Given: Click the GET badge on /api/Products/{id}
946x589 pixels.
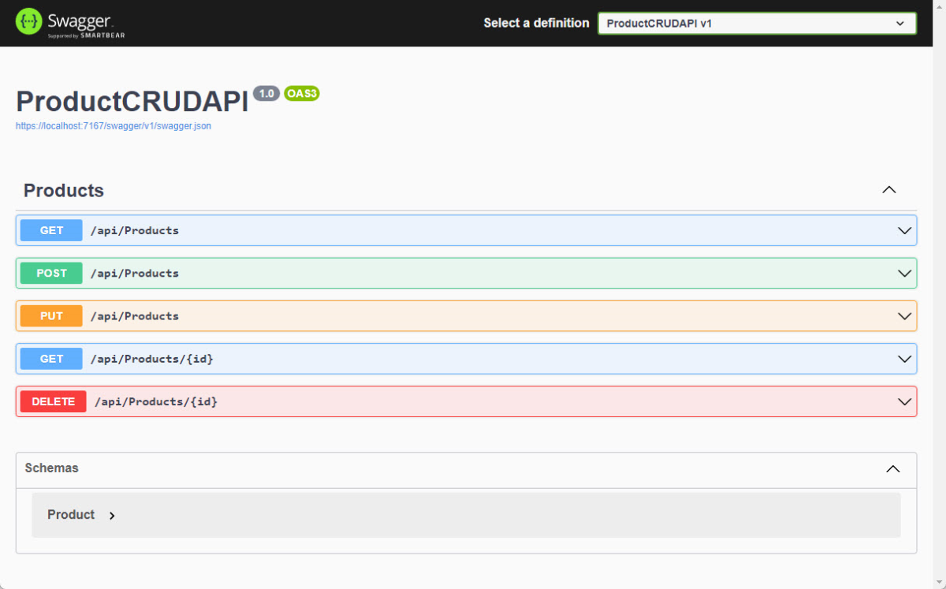Looking at the screenshot, I should tap(50, 359).
